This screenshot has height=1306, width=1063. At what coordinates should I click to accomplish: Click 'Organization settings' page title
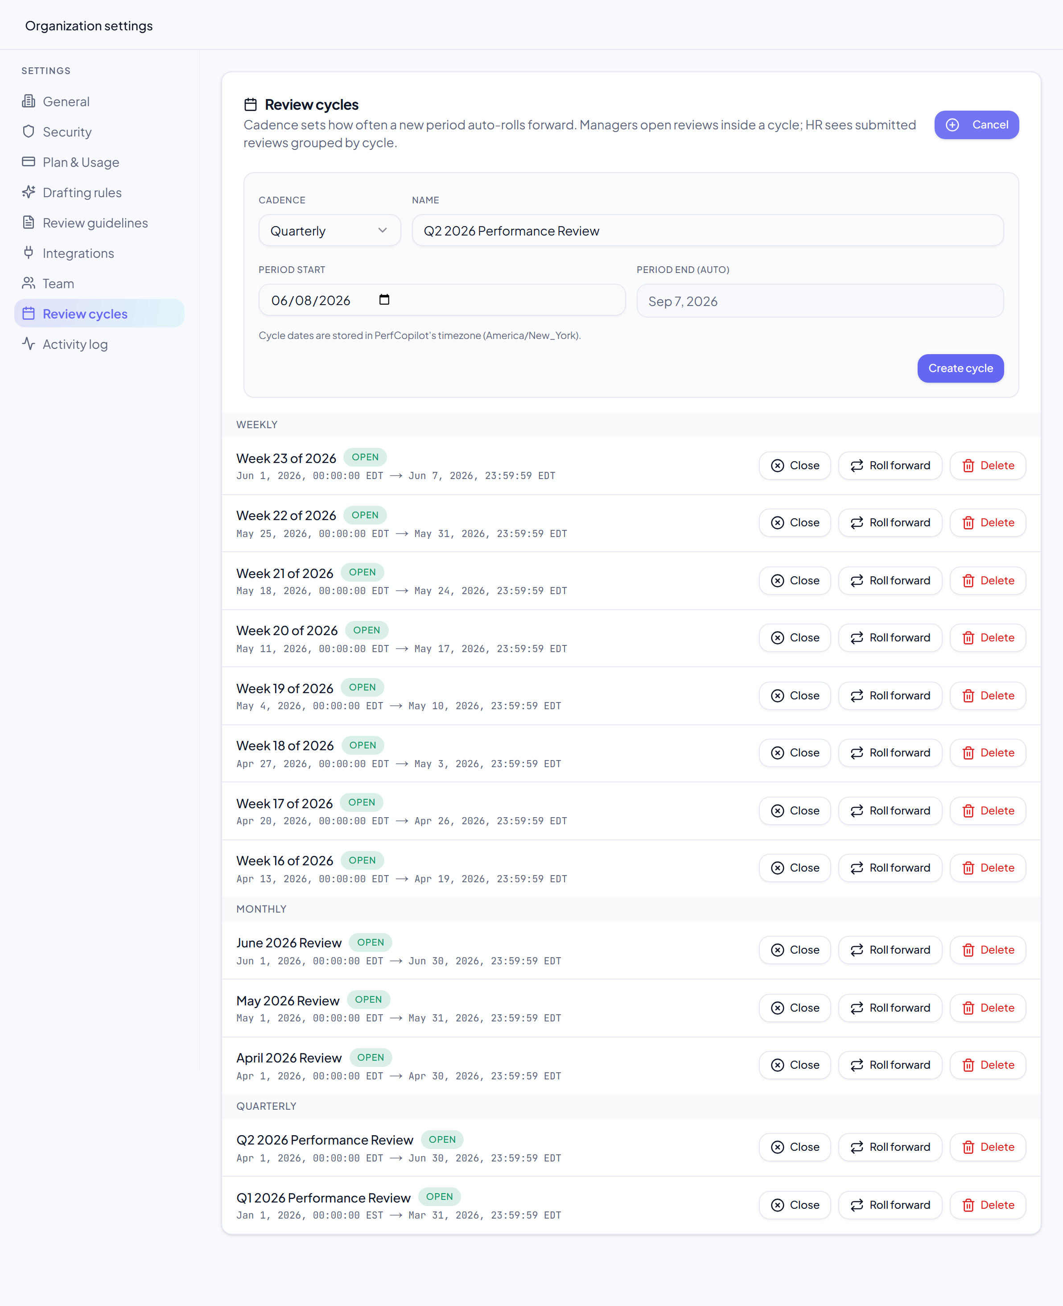pos(89,26)
